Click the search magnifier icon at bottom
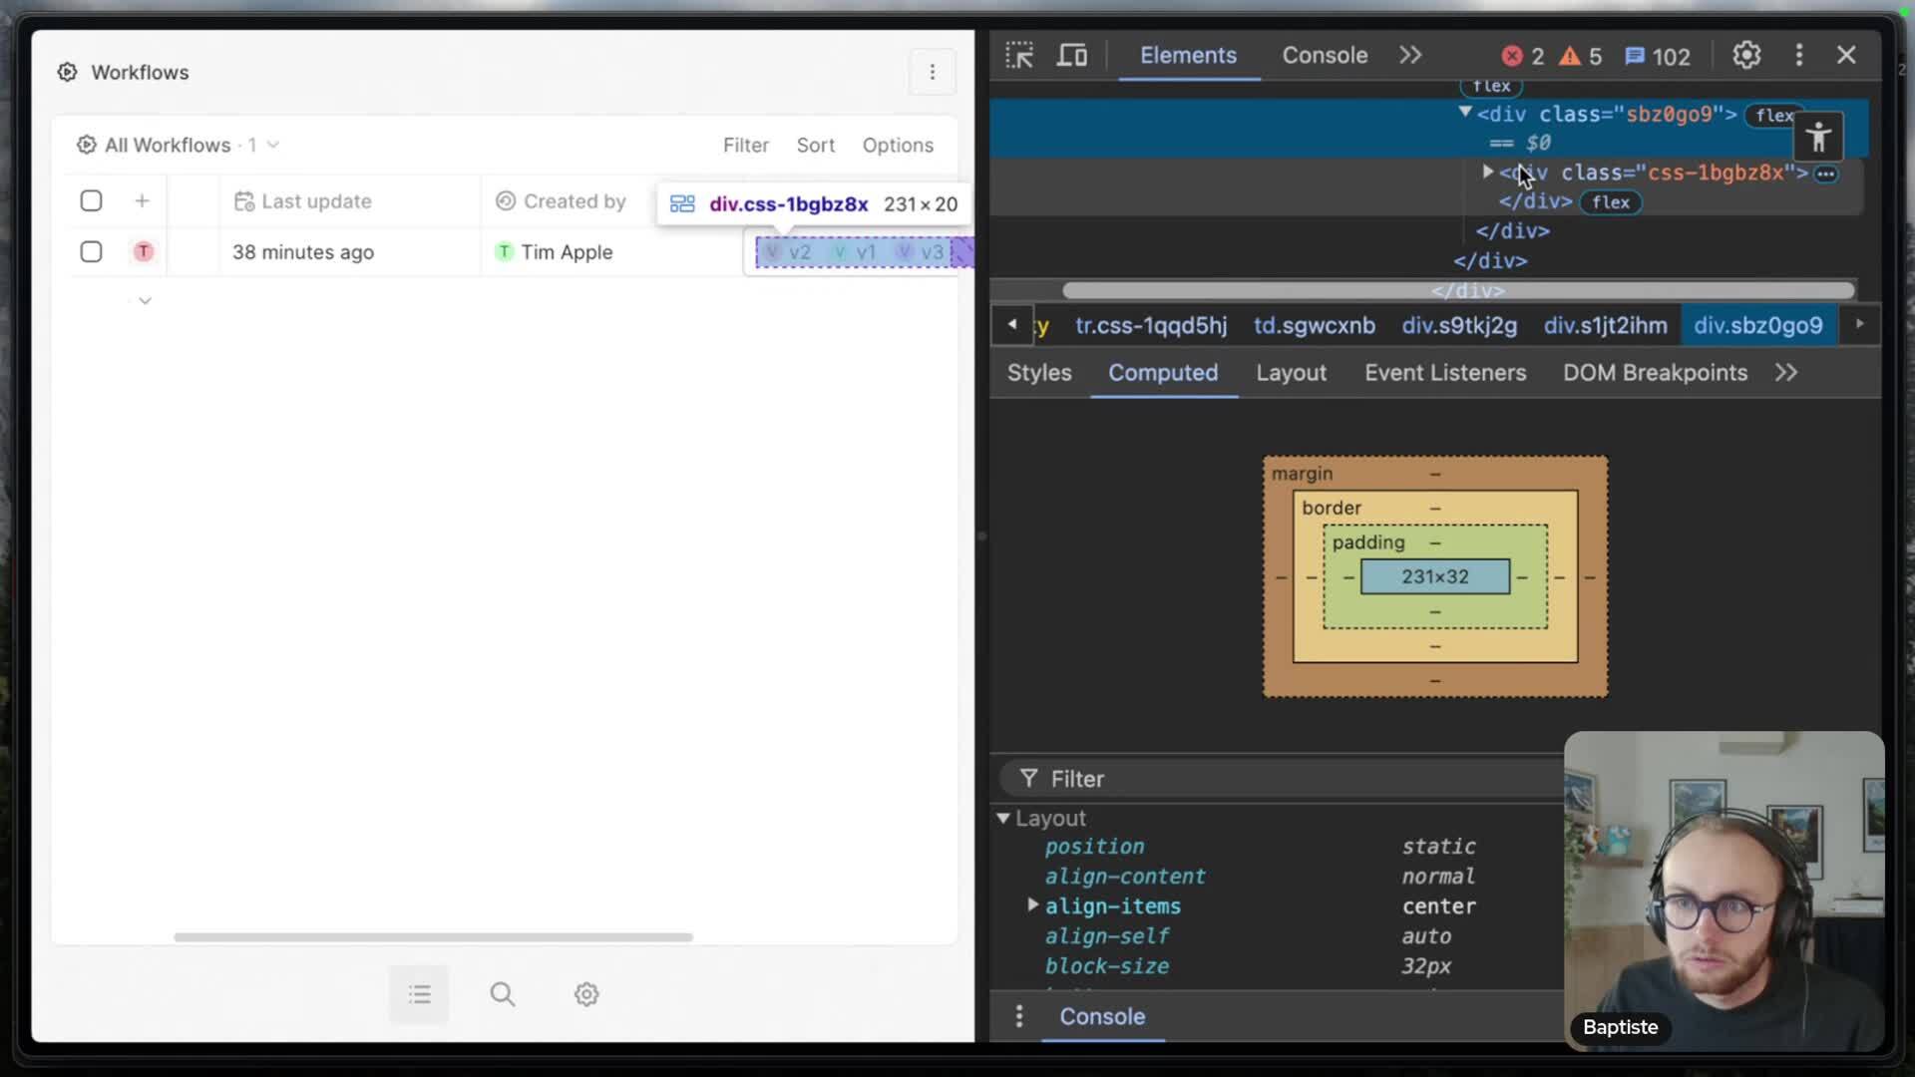1915x1077 pixels. click(x=503, y=994)
